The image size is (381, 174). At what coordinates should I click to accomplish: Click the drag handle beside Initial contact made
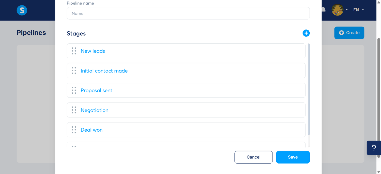(74, 71)
